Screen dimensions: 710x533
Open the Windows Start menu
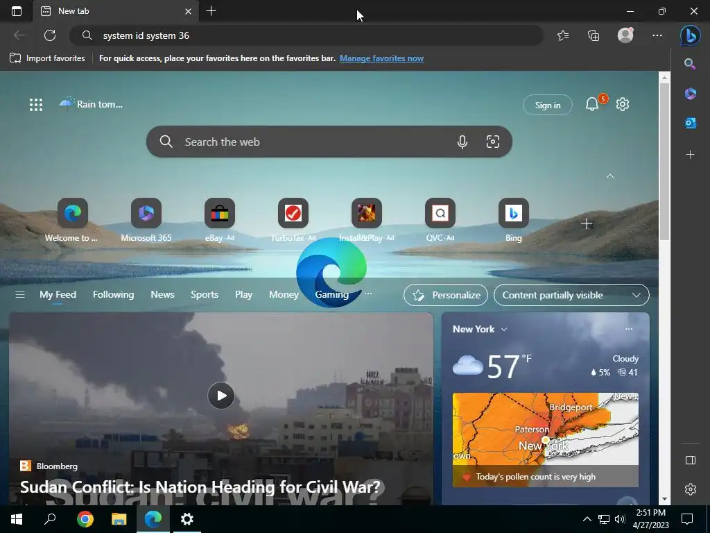pyautogui.click(x=17, y=519)
